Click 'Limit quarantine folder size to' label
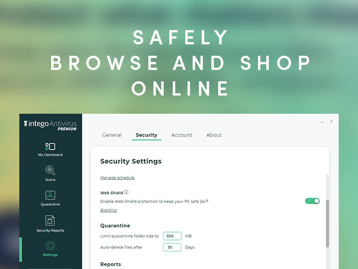This screenshot has width=358, height=269. pyautogui.click(x=129, y=236)
